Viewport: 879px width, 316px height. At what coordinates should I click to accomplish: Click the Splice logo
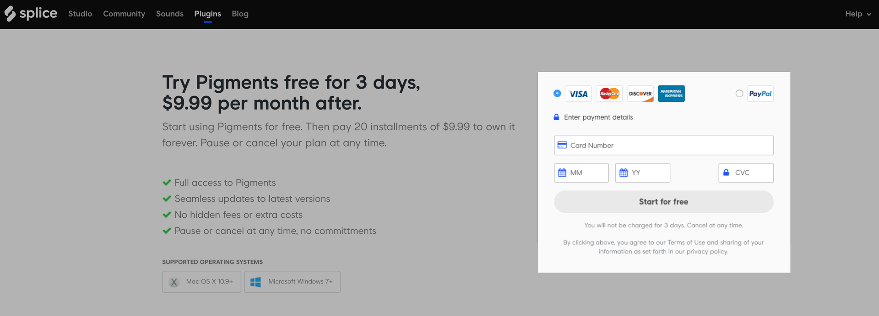pyautogui.click(x=31, y=14)
